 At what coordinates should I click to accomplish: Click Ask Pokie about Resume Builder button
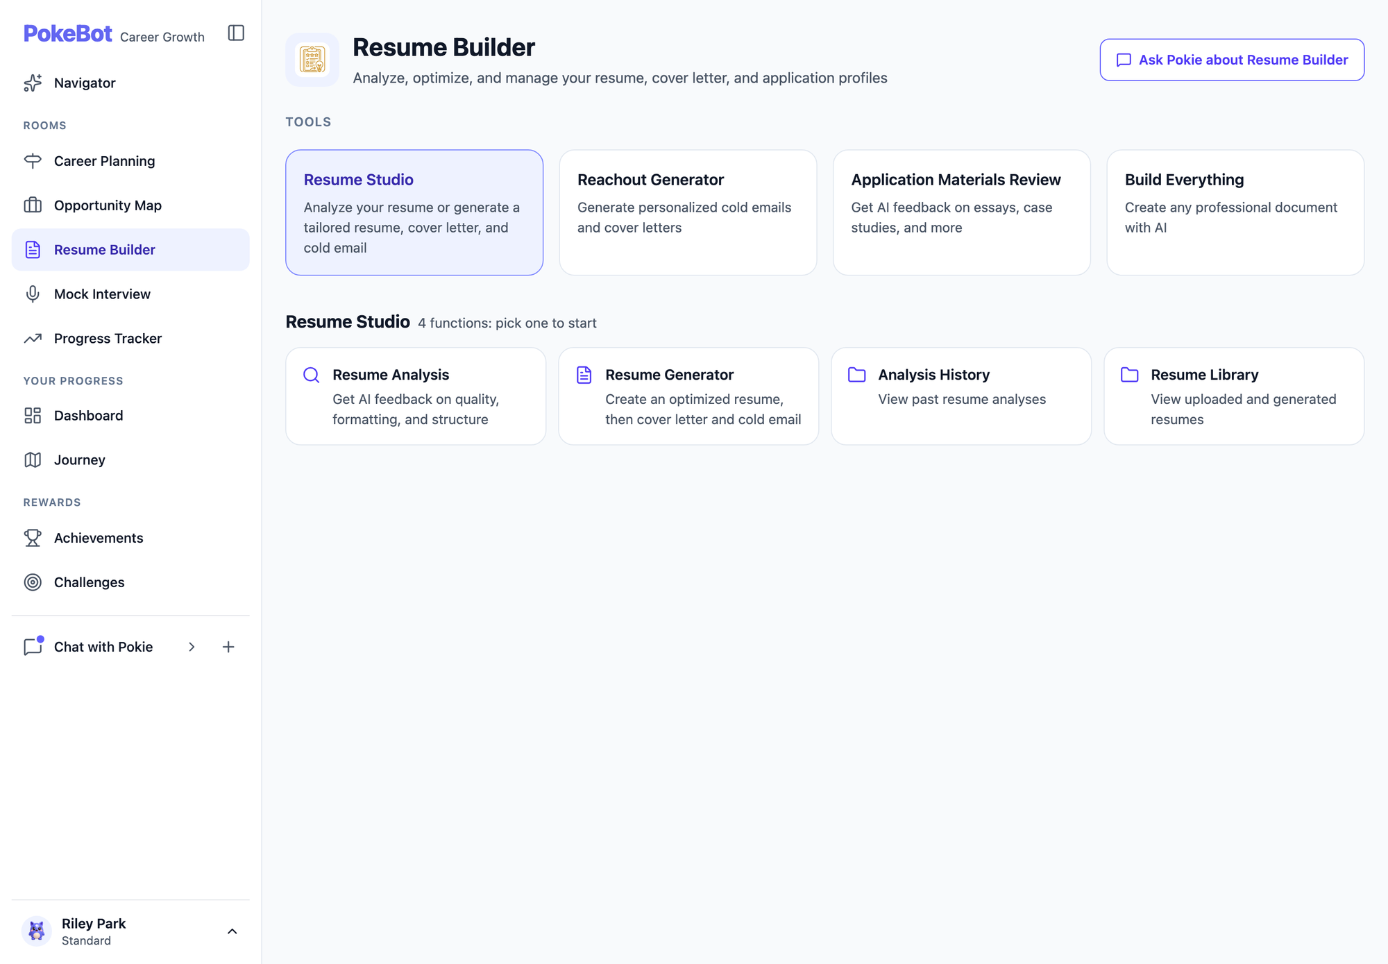click(1232, 60)
